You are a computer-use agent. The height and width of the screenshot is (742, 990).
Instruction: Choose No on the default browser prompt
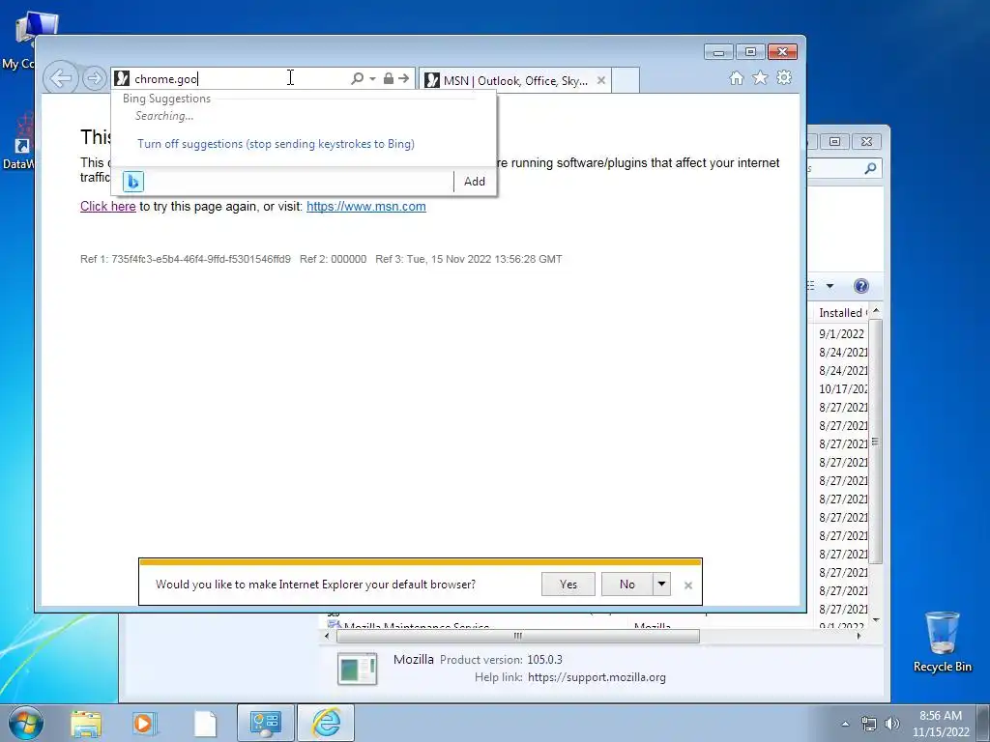(x=626, y=585)
